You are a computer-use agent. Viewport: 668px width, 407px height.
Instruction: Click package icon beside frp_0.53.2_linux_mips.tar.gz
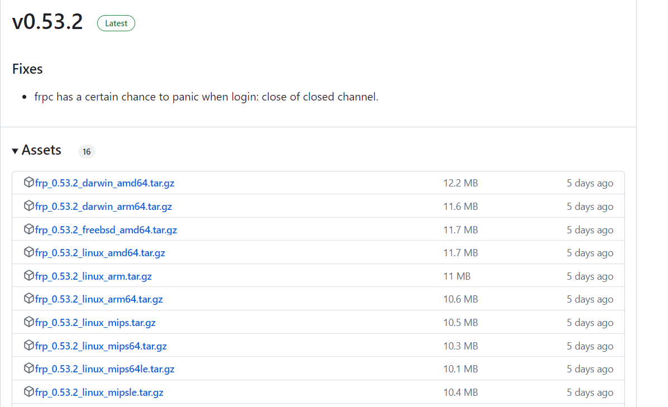point(28,322)
